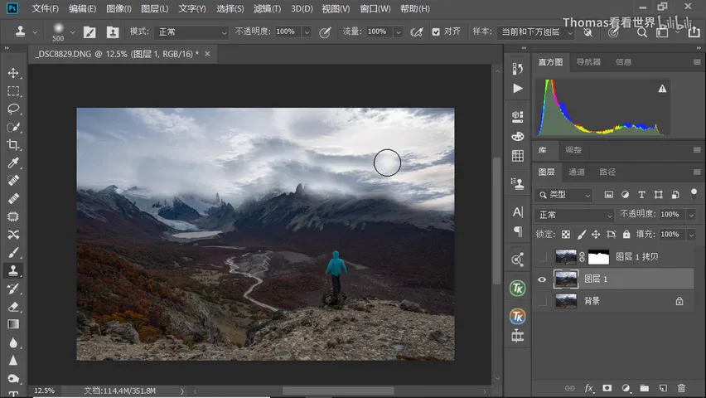This screenshot has height=398, width=706.
Task: Click the horizontal canvas scrollbar
Action: [338, 391]
